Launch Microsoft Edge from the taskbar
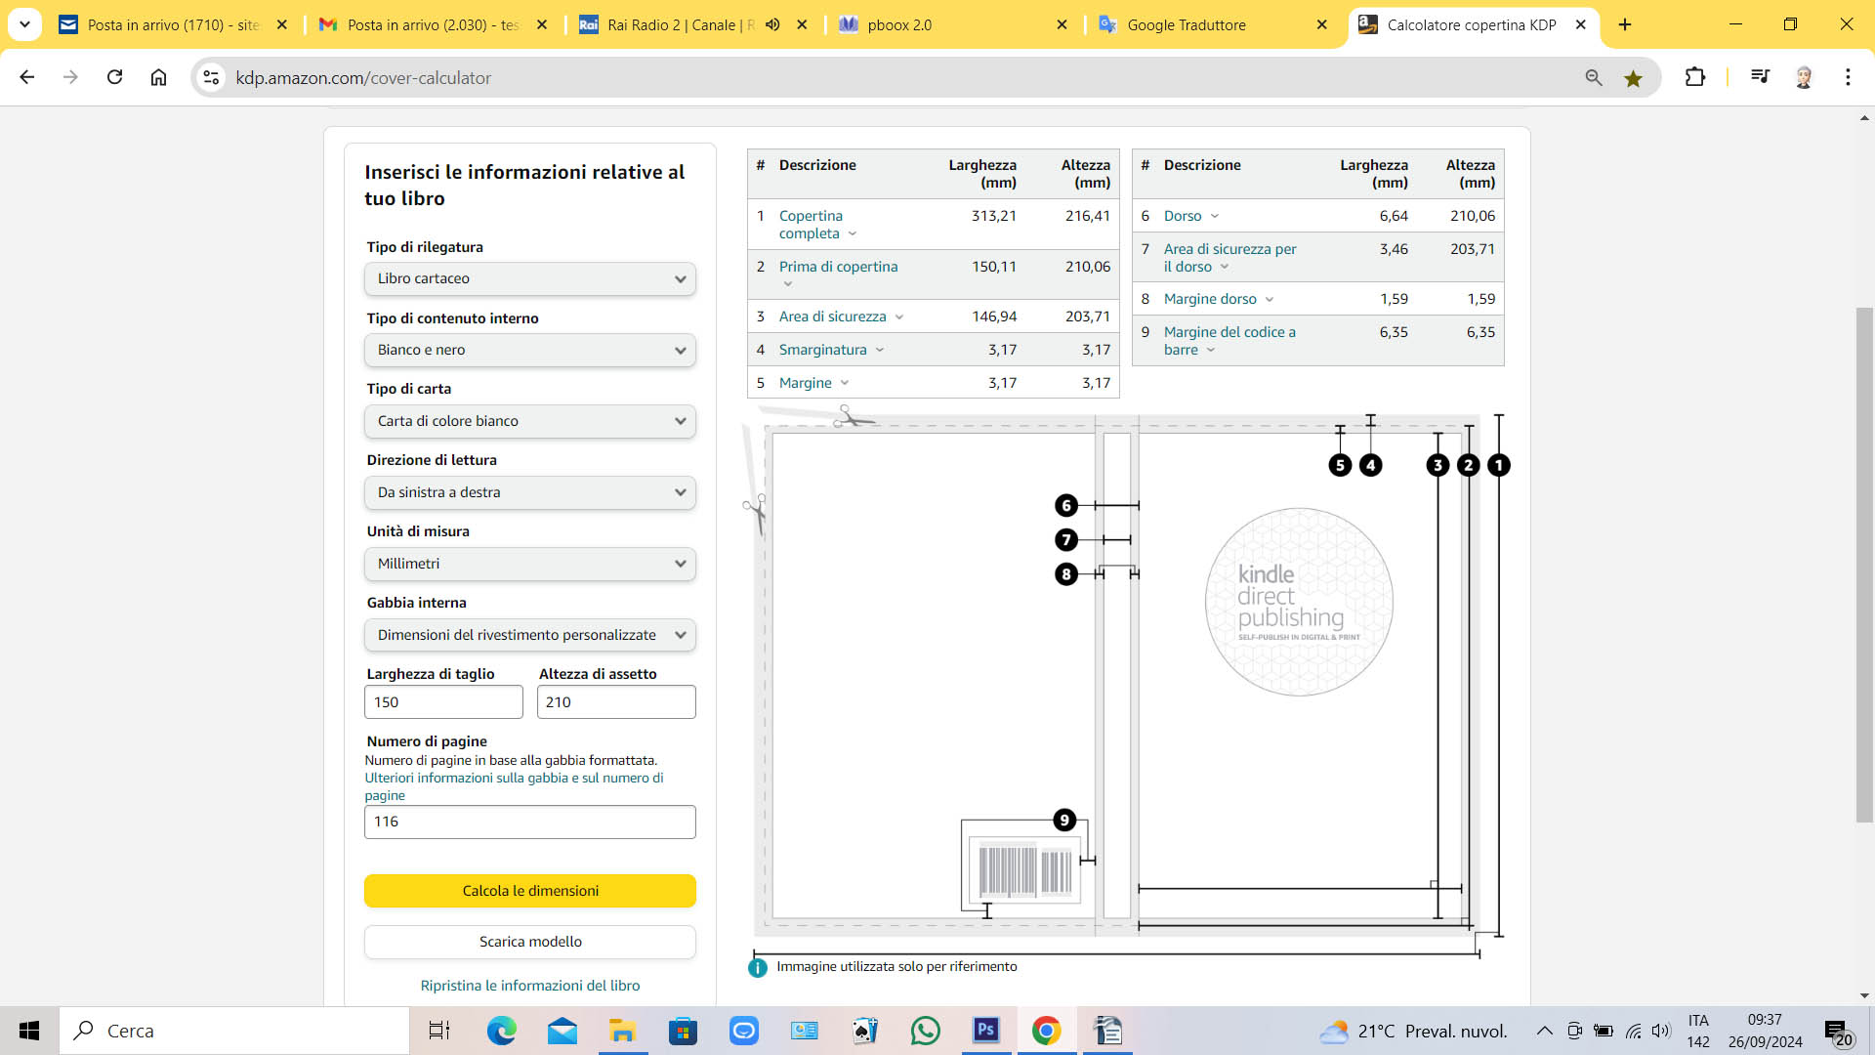 click(501, 1031)
